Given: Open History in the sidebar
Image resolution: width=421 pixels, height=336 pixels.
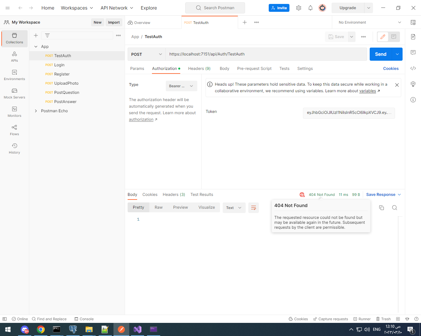Looking at the screenshot, I should pyautogui.click(x=14, y=149).
